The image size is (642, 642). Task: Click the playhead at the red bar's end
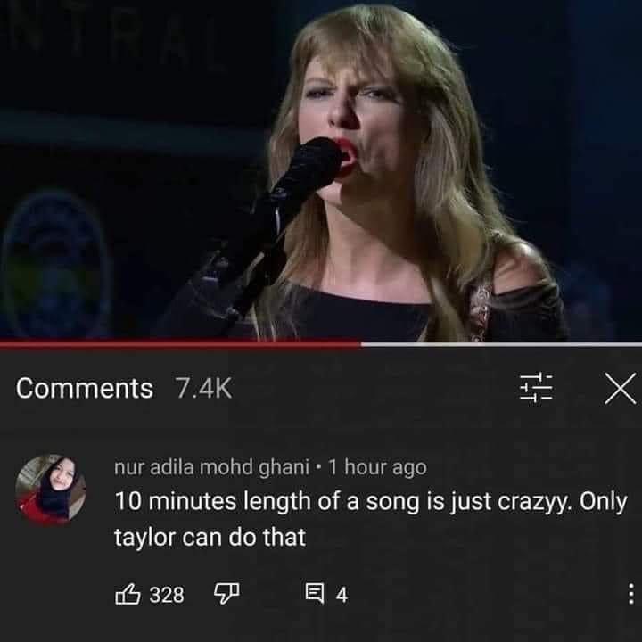(360, 343)
